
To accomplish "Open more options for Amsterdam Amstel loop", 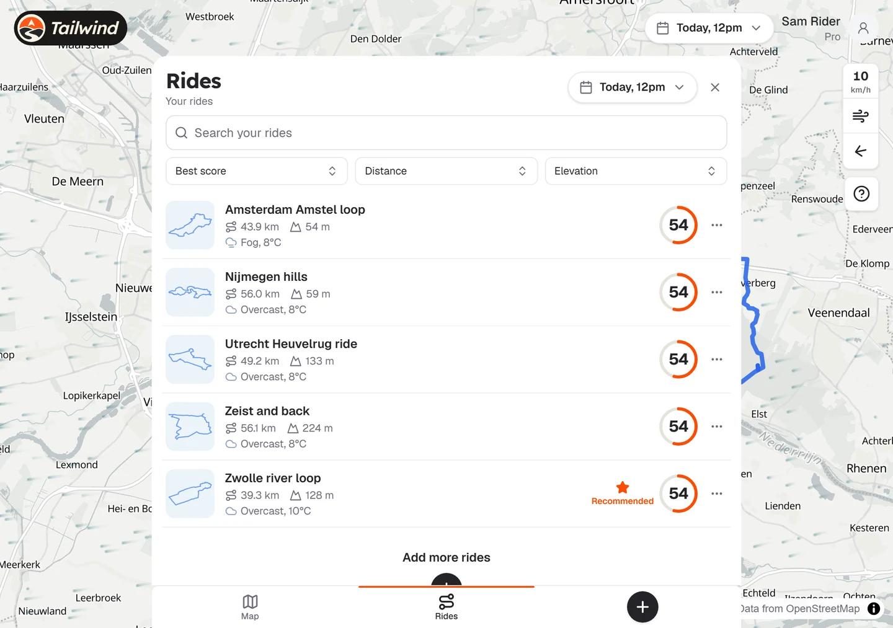I will point(717,225).
